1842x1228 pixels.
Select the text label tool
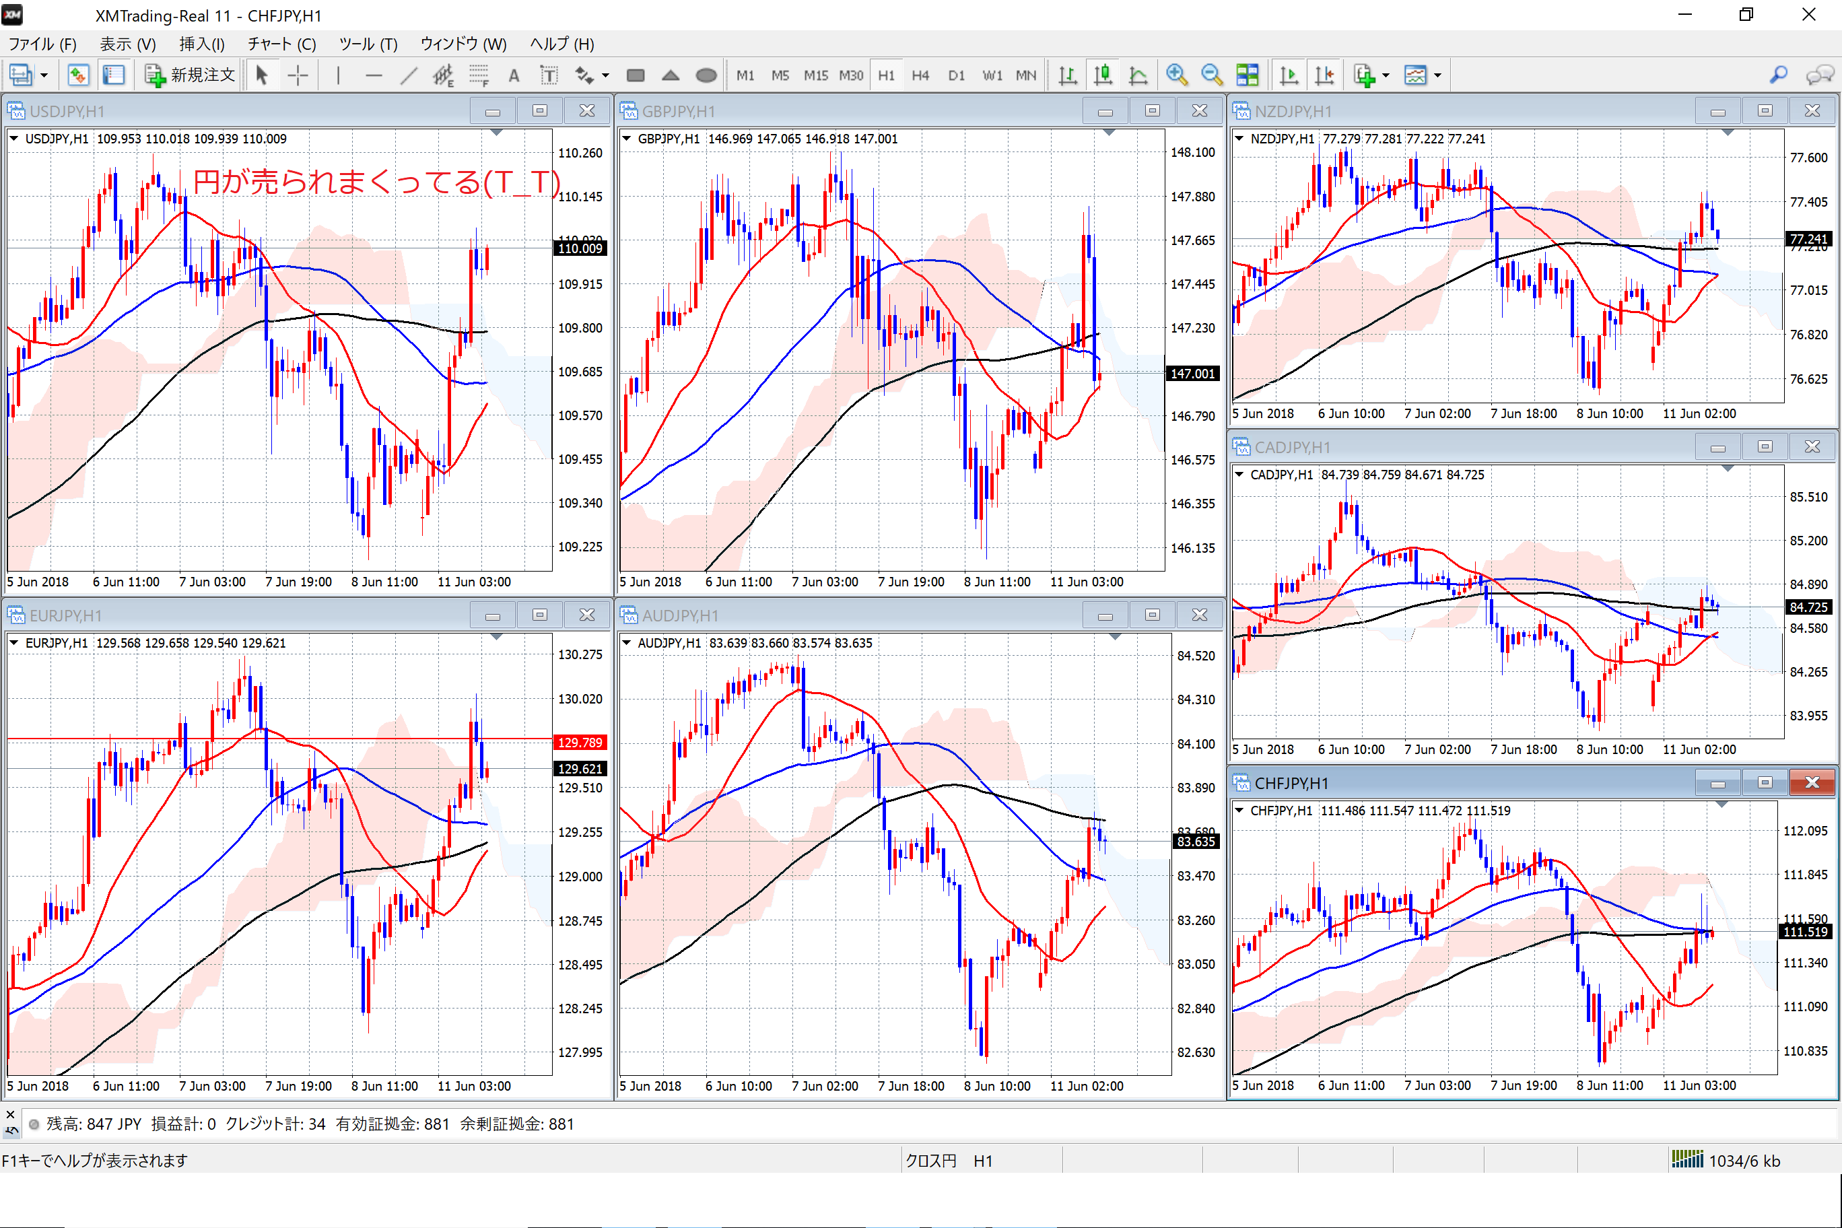click(549, 75)
